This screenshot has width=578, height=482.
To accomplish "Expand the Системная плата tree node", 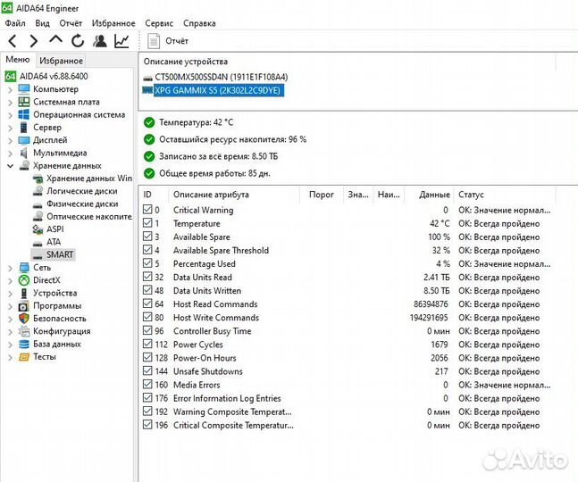I will point(11,103).
